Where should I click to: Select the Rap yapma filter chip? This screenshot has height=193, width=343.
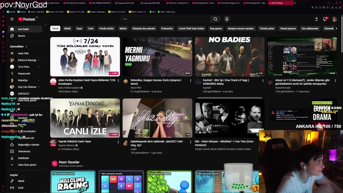click(x=216, y=28)
